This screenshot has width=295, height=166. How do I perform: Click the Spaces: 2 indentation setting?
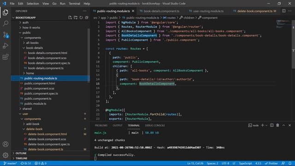pyautogui.click(x=212, y=163)
